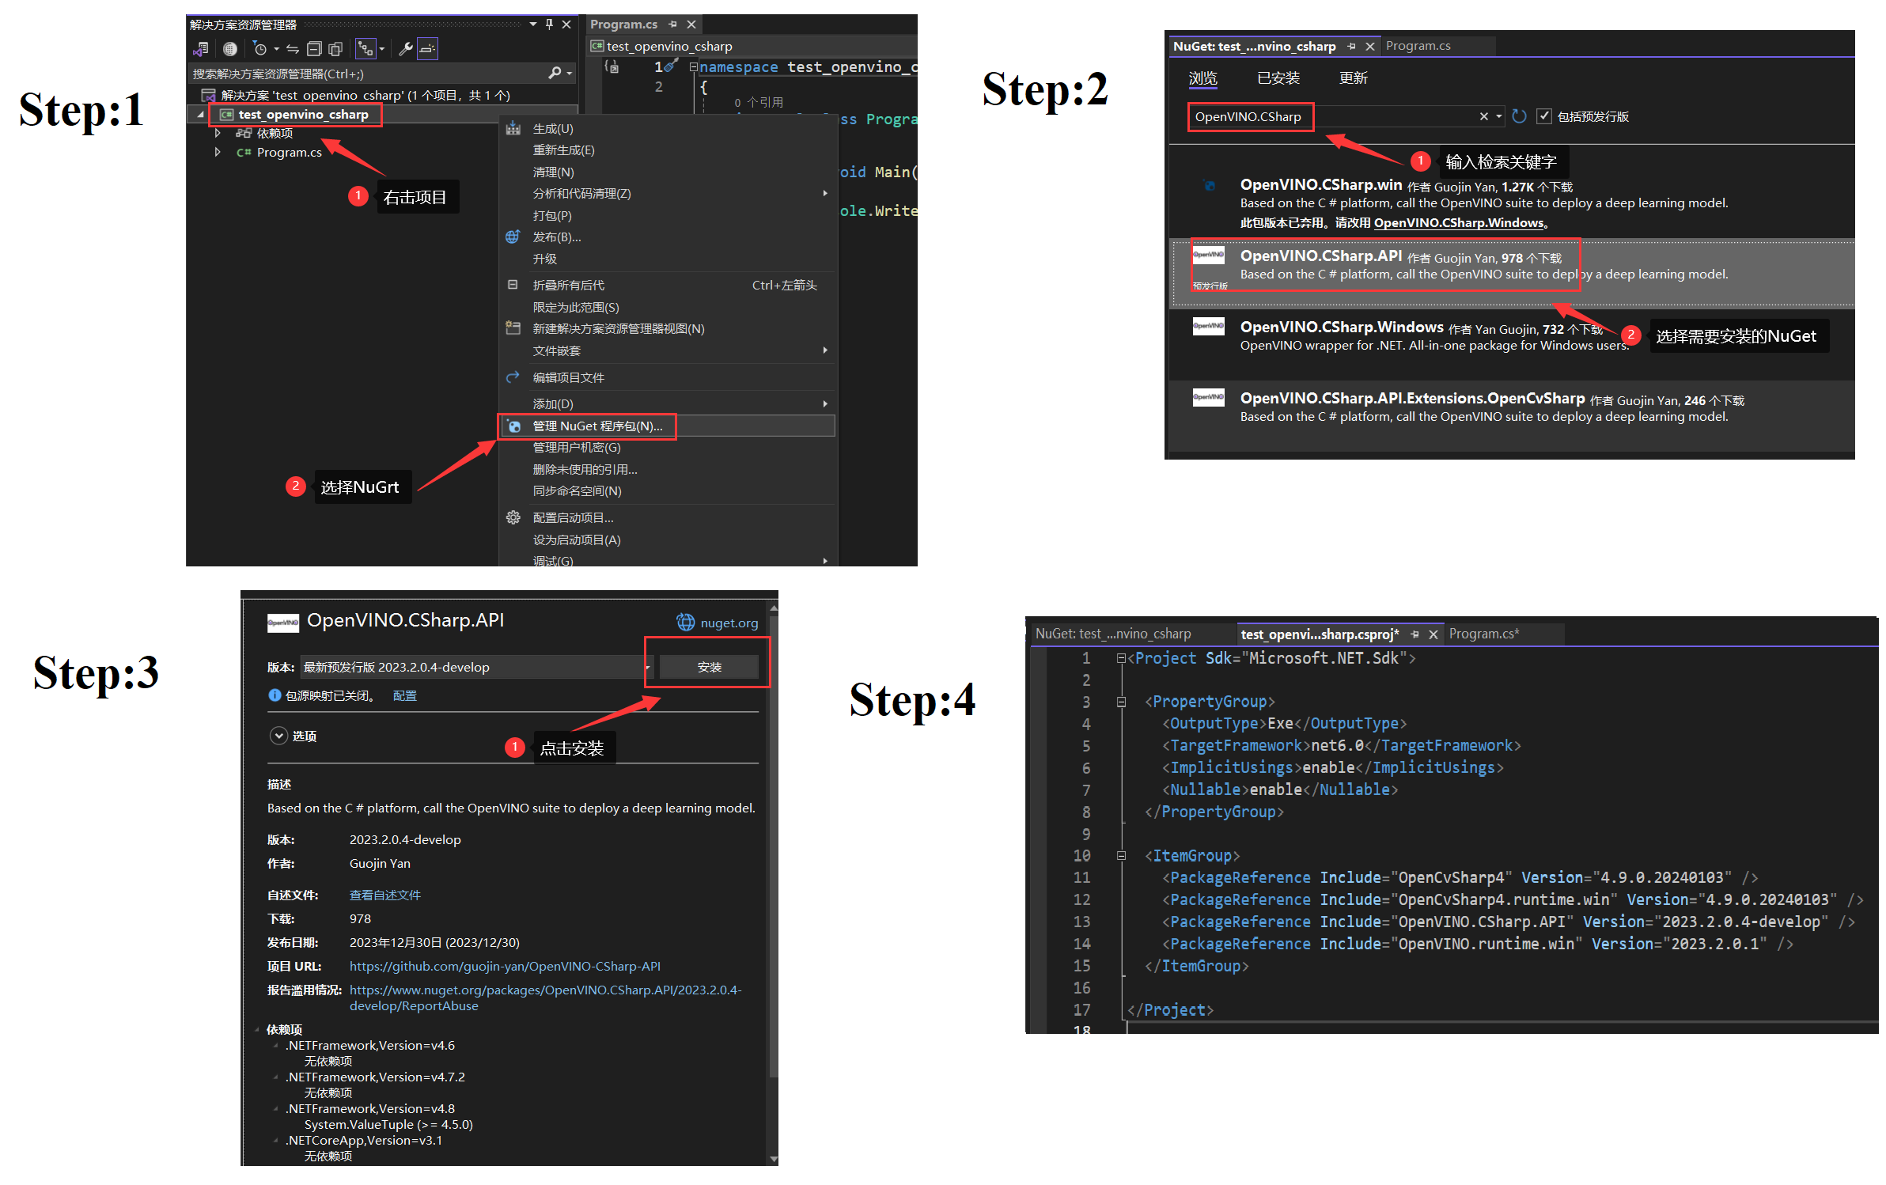The width and height of the screenshot is (1886, 1185).
Task: Expand the 依赖项 tree node
Action: click(218, 133)
